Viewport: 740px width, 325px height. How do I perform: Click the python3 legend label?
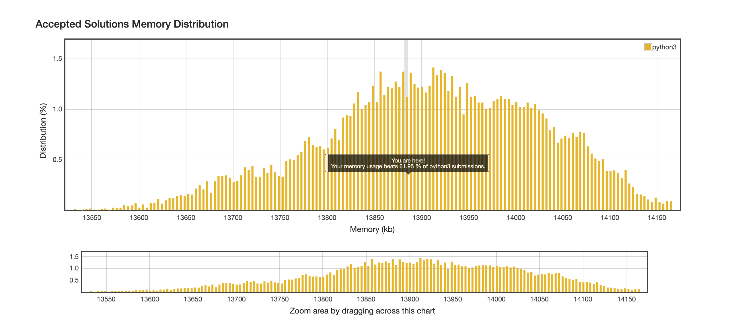point(664,47)
